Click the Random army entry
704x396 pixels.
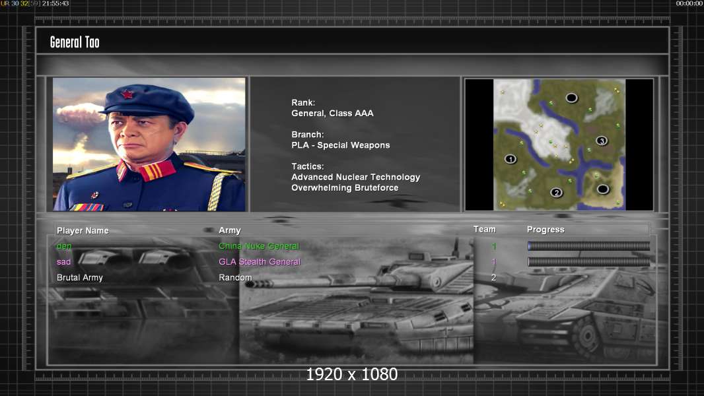coord(235,278)
